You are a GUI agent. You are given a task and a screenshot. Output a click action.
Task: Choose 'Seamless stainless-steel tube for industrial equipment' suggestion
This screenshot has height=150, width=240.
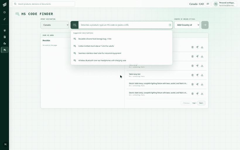pyautogui.click(x=121, y=53)
